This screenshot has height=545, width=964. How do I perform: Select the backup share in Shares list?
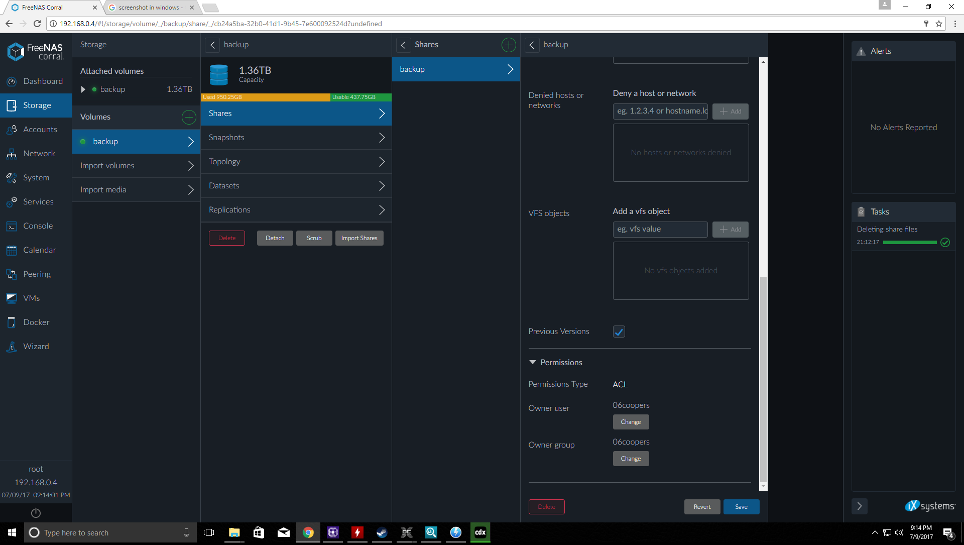[456, 69]
